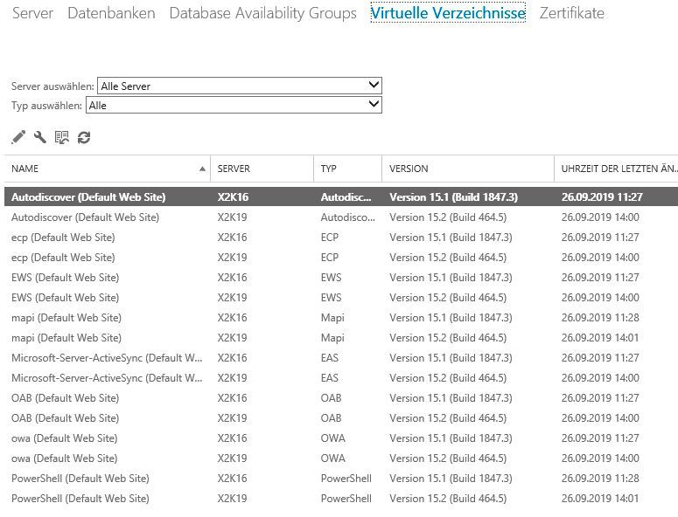Switch to the Datenbanken tab
This screenshot has height=517, width=678.
(111, 13)
